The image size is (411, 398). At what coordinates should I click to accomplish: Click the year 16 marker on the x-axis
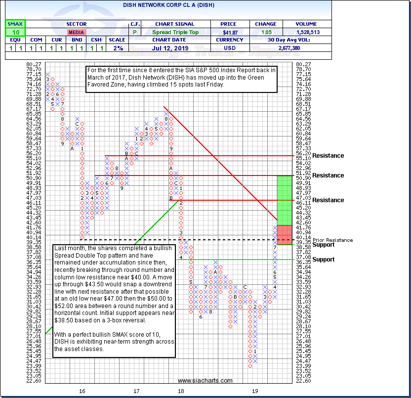coord(82,391)
